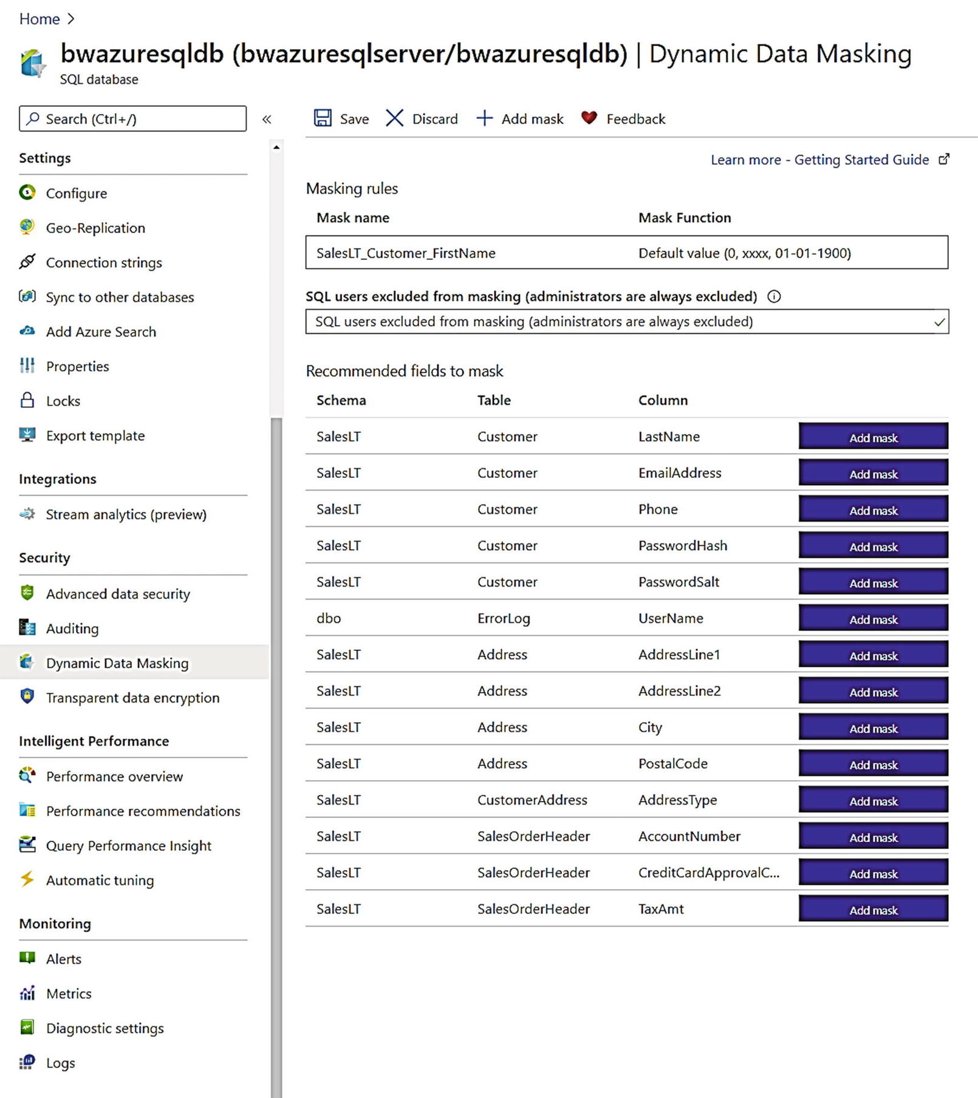Select the SalesLT_Customer_FirstName masking rule
Image resolution: width=978 pixels, height=1098 pixels.
point(627,253)
